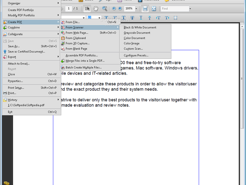Viewport: 246px width, 185px height.
Task: Open recent file C:\Softpedia\Softpedia.pdf
Action: (31, 105)
